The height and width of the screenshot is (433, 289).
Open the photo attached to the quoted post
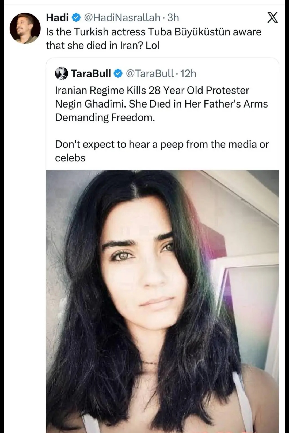pos(162,301)
